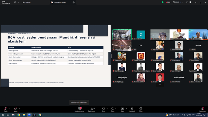Click the Yuli name tile
Viewport: 208px width, 117px height.
pyautogui.click(x=141, y=45)
